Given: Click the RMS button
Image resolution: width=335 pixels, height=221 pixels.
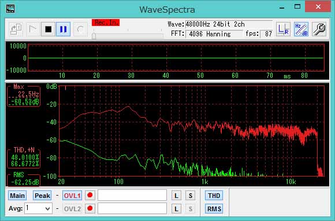Looking at the screenshot, I should click(x=214, y=209).
